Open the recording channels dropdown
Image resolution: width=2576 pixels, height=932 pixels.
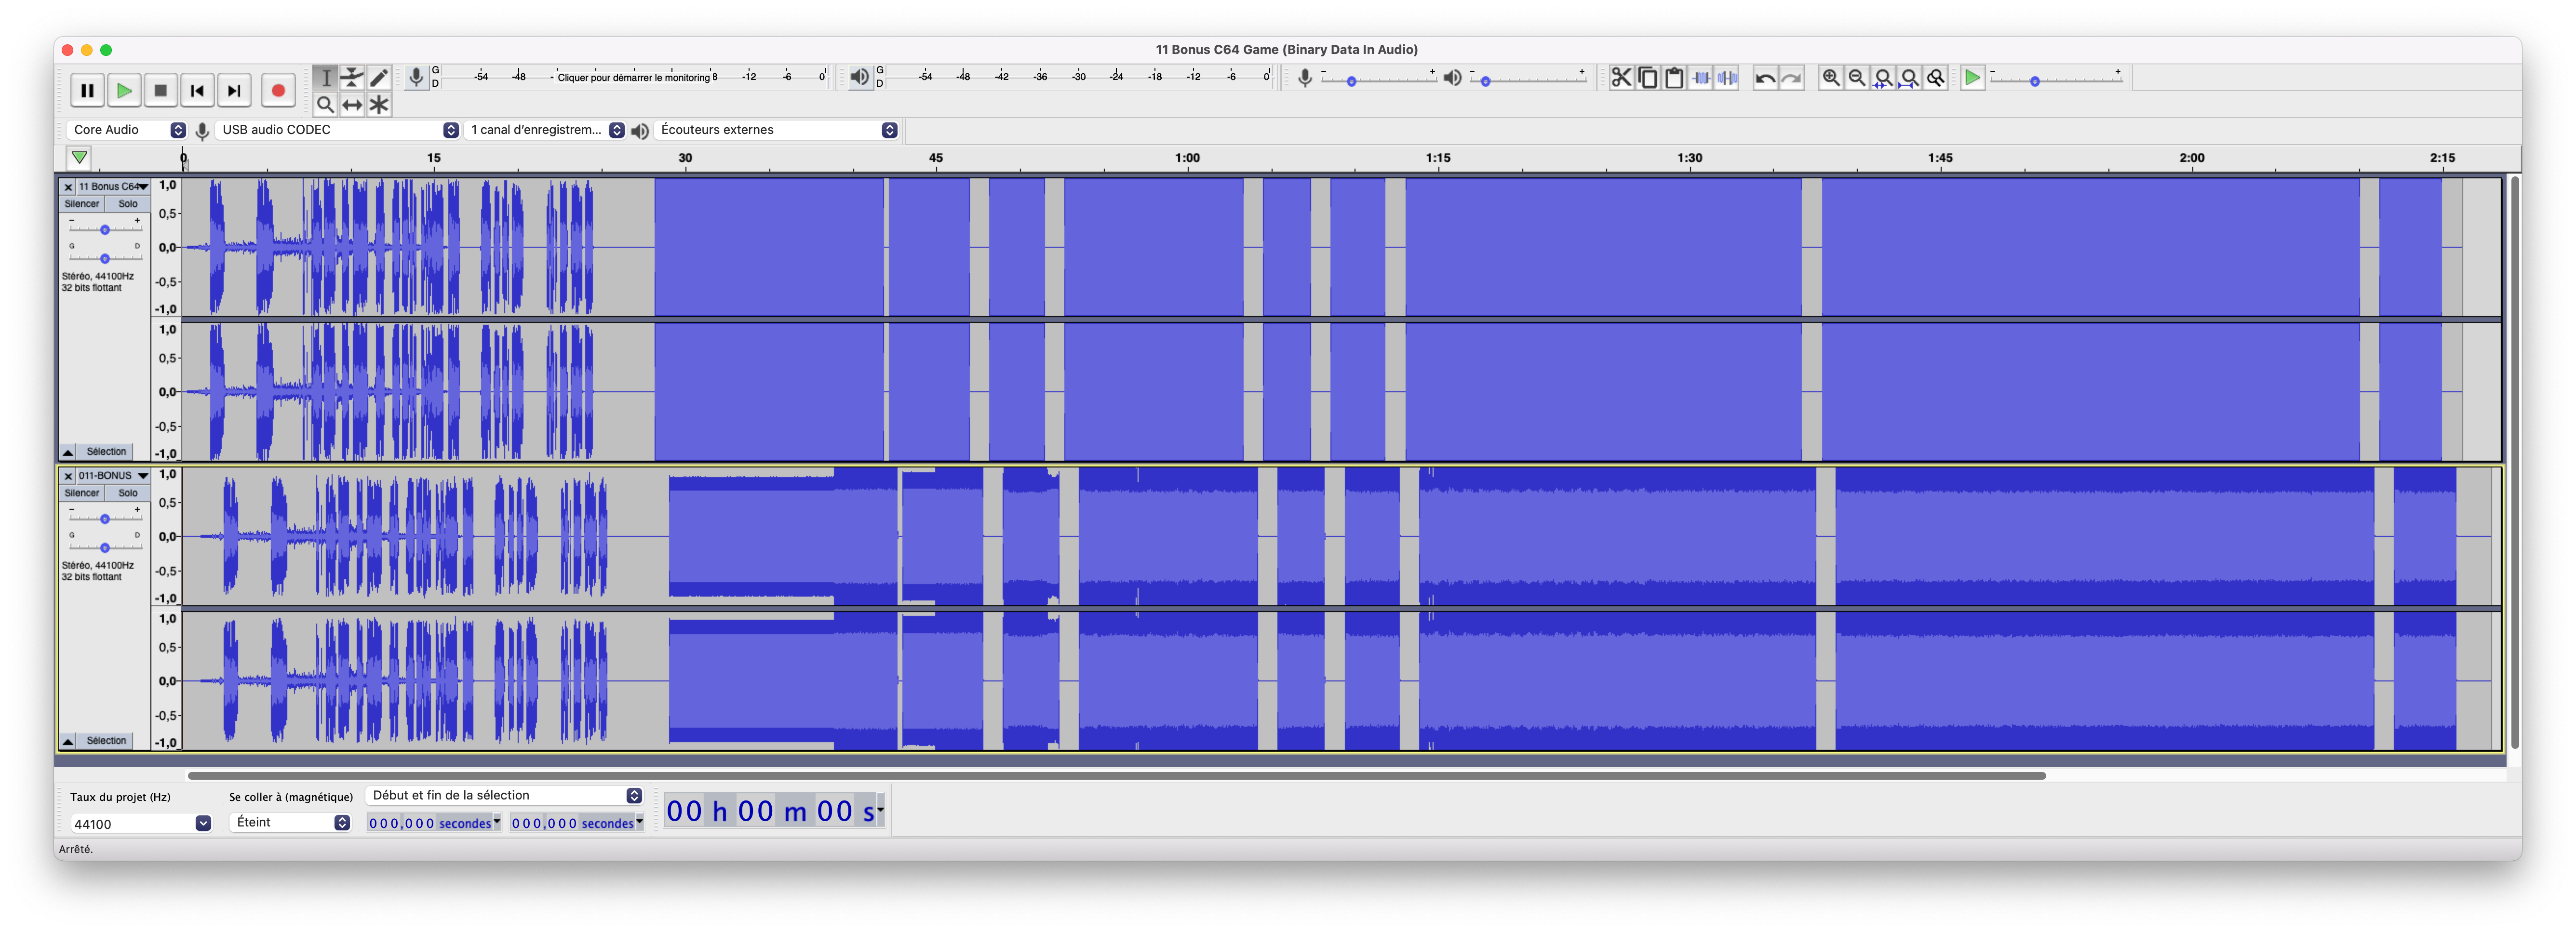[x=545, y=130]
